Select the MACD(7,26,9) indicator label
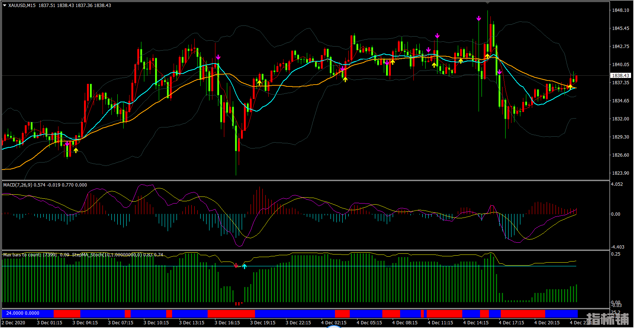 tap(18, 185)
